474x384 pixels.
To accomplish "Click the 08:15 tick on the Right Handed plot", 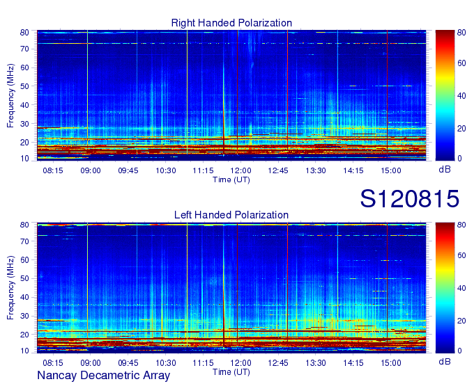I will pos(53,170).
